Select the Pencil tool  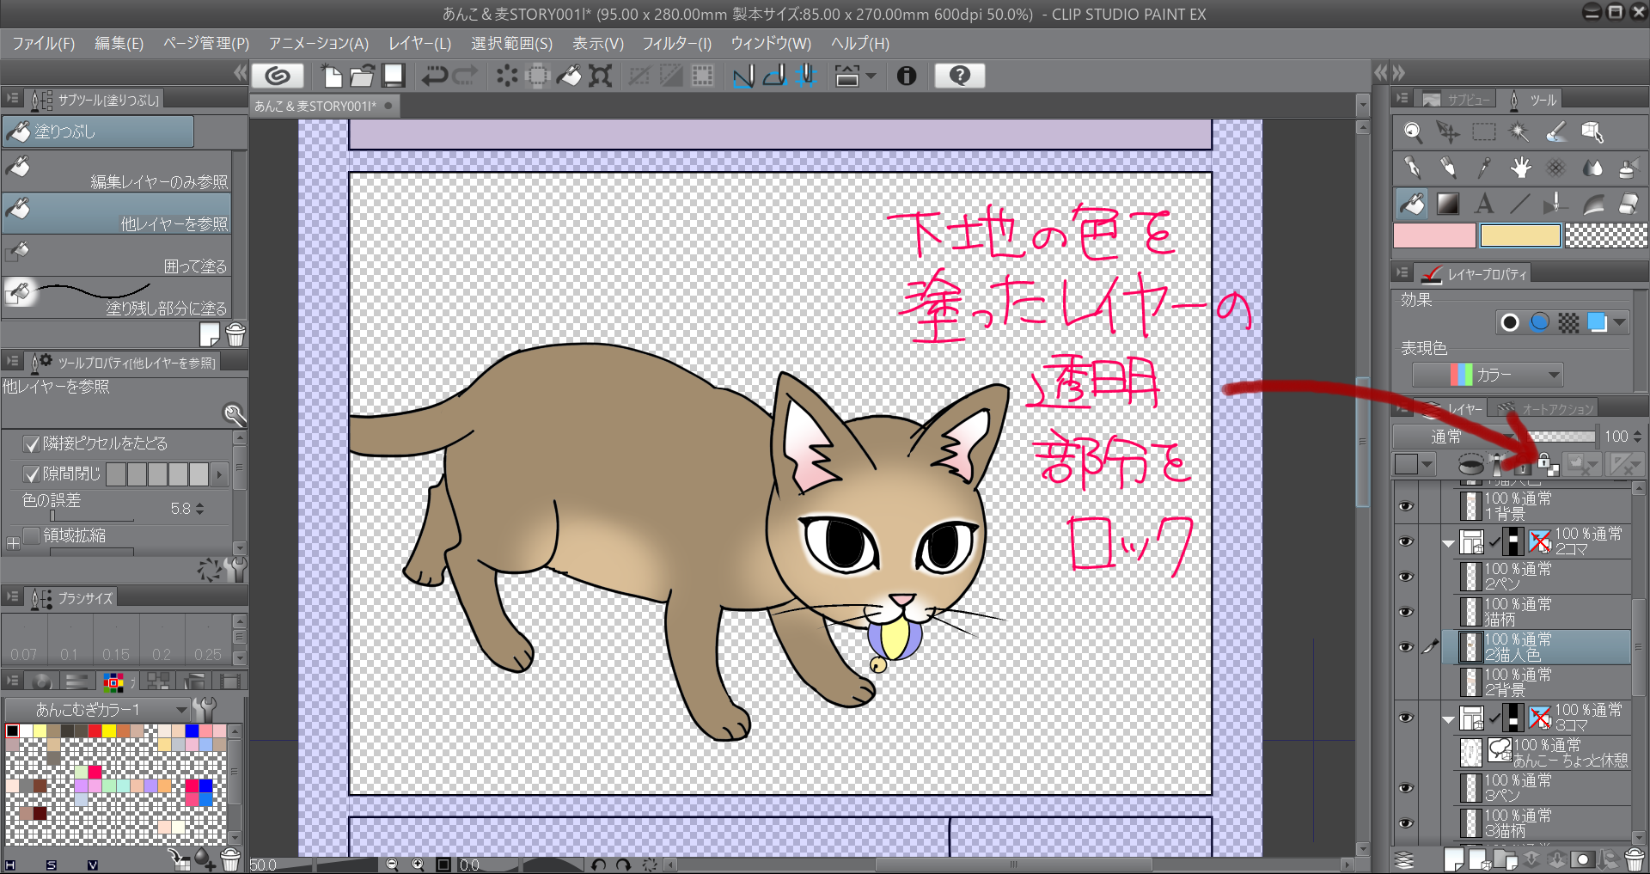(1448, 168)
